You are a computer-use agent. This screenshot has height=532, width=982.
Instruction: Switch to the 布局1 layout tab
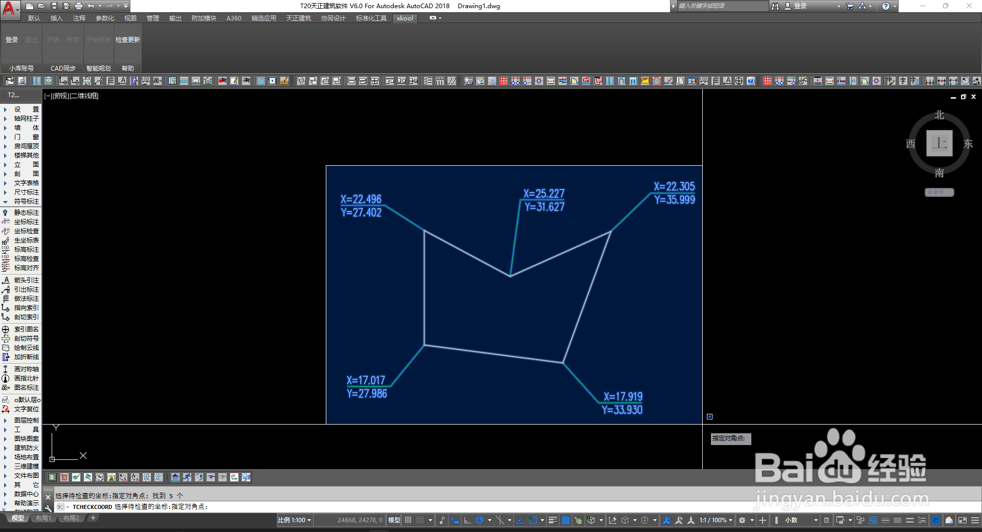(x=43, y=518)
